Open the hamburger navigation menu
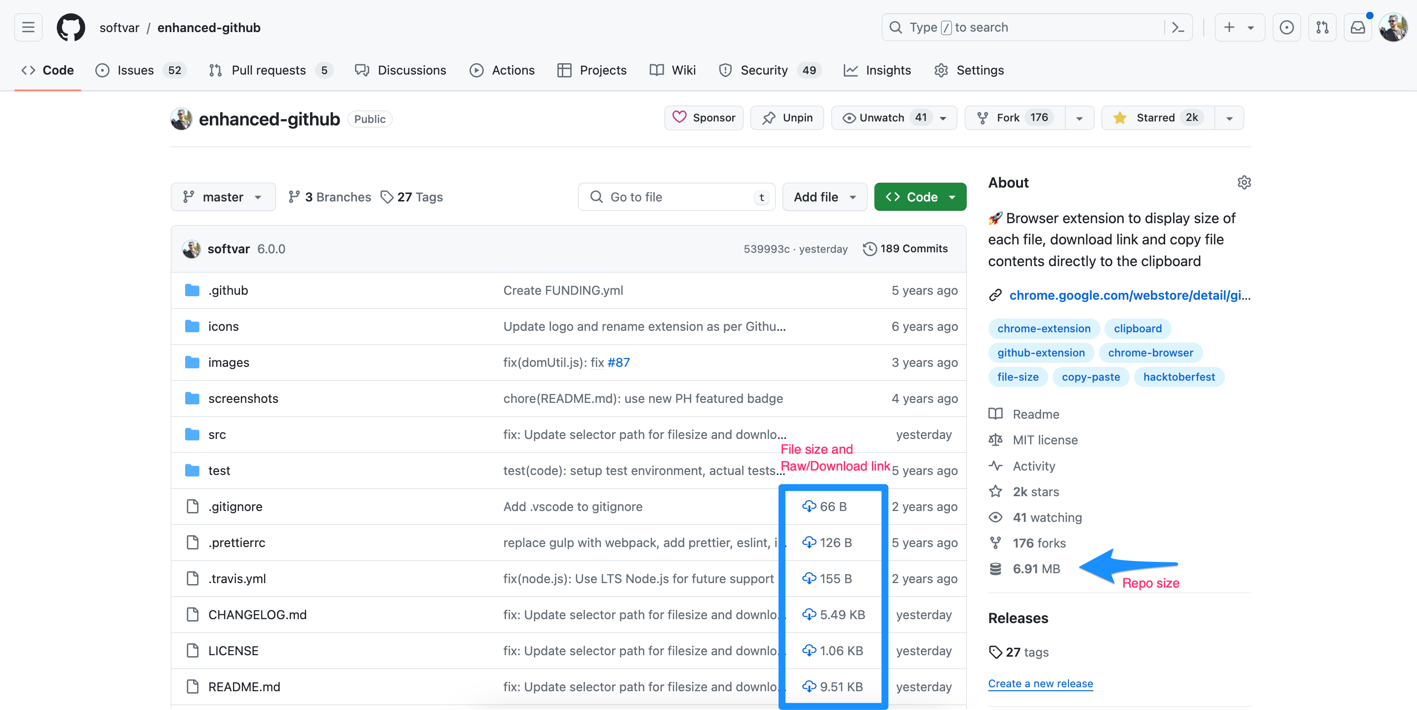The width and height of the screenshot is (1417, 710). pyautogui.click(x=28, y=28)
